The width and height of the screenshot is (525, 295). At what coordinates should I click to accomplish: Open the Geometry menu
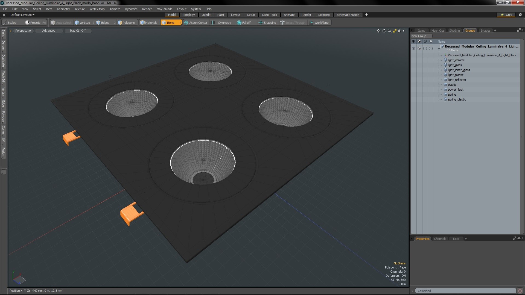click(x=63, y=9)
